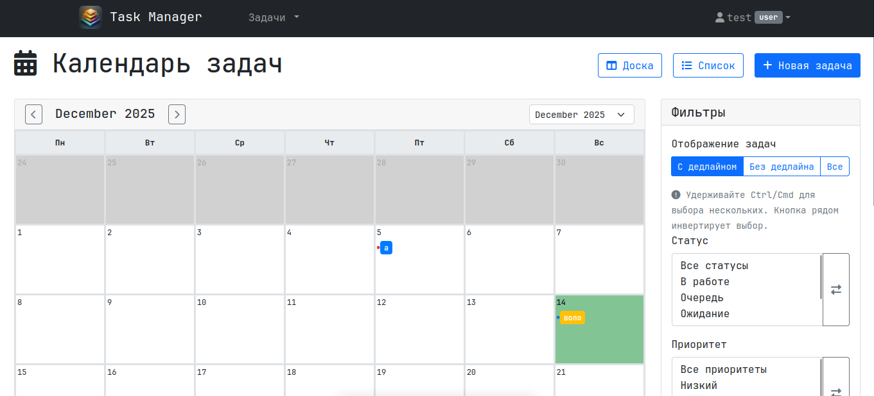Viewport: 874px width, 396px height.
Task: Expand the user menu arrow in navbar
Action: coord(789,17)
